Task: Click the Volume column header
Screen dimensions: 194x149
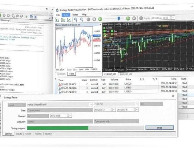Action: (114, 80)
